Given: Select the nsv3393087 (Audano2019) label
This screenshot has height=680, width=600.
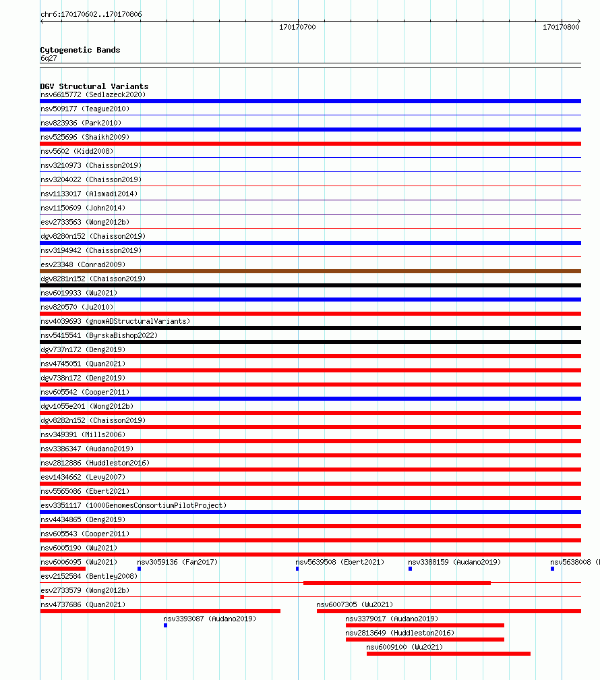Looking at the screenshot, I should [210, 619].
